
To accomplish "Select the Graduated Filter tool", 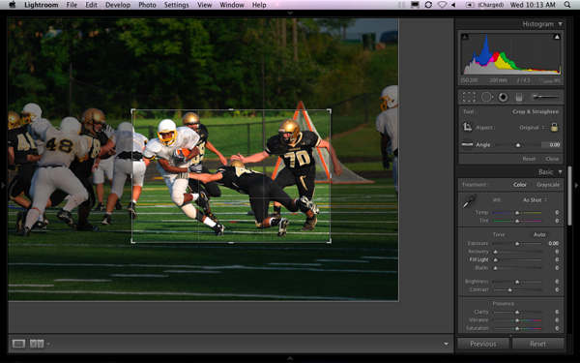I will pyautogui.click(x=519, y=97).
